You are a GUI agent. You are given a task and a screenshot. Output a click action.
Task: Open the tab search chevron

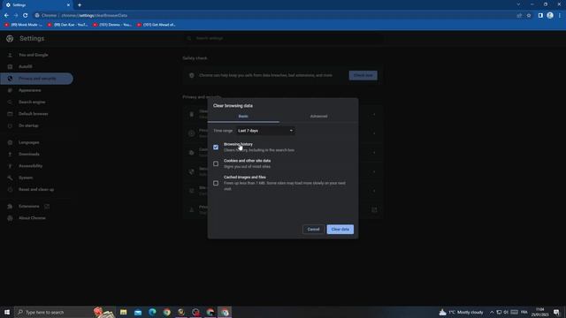(518, 4)
